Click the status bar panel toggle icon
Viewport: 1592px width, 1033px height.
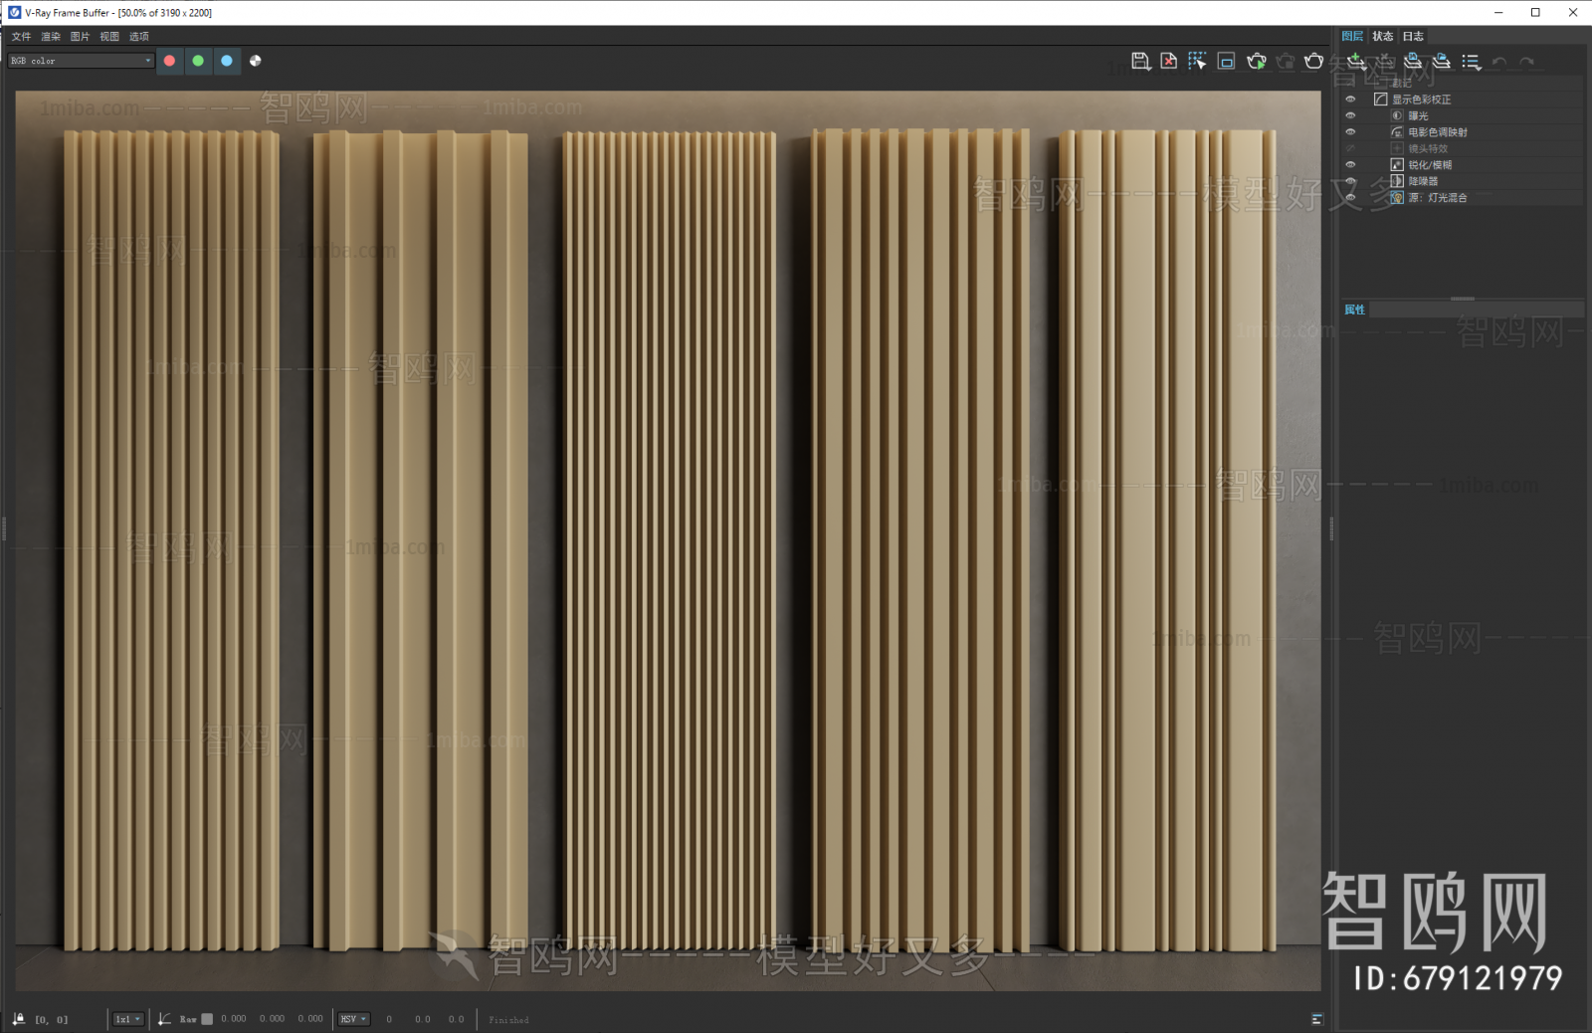(x=1317, y=1019)
